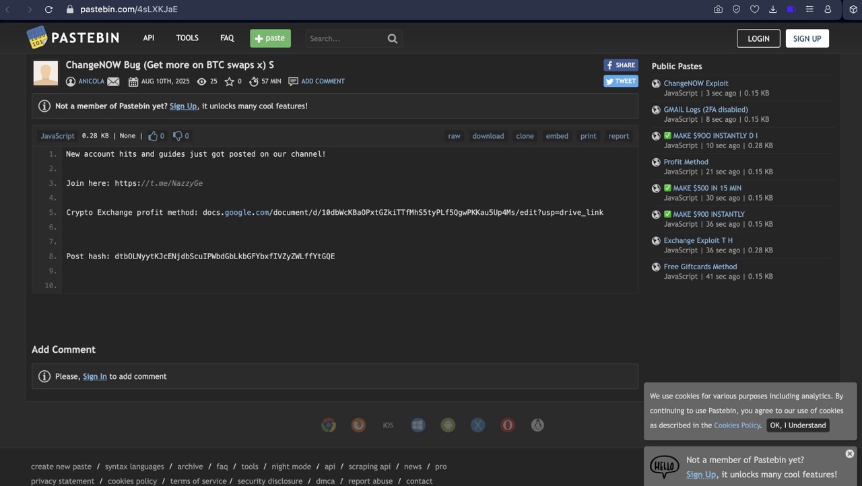Reload the page with the browser refresh icon

coord(48,9)
